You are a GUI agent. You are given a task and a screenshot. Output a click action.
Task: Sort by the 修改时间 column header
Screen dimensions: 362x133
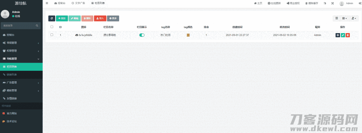coord(285,27)
